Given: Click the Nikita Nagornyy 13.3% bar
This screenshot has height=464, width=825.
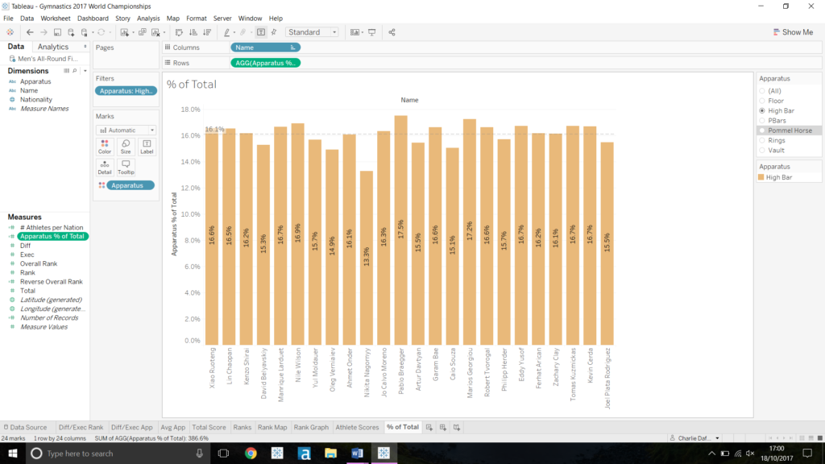Looking at the screenshot, I should coord(367,258).
